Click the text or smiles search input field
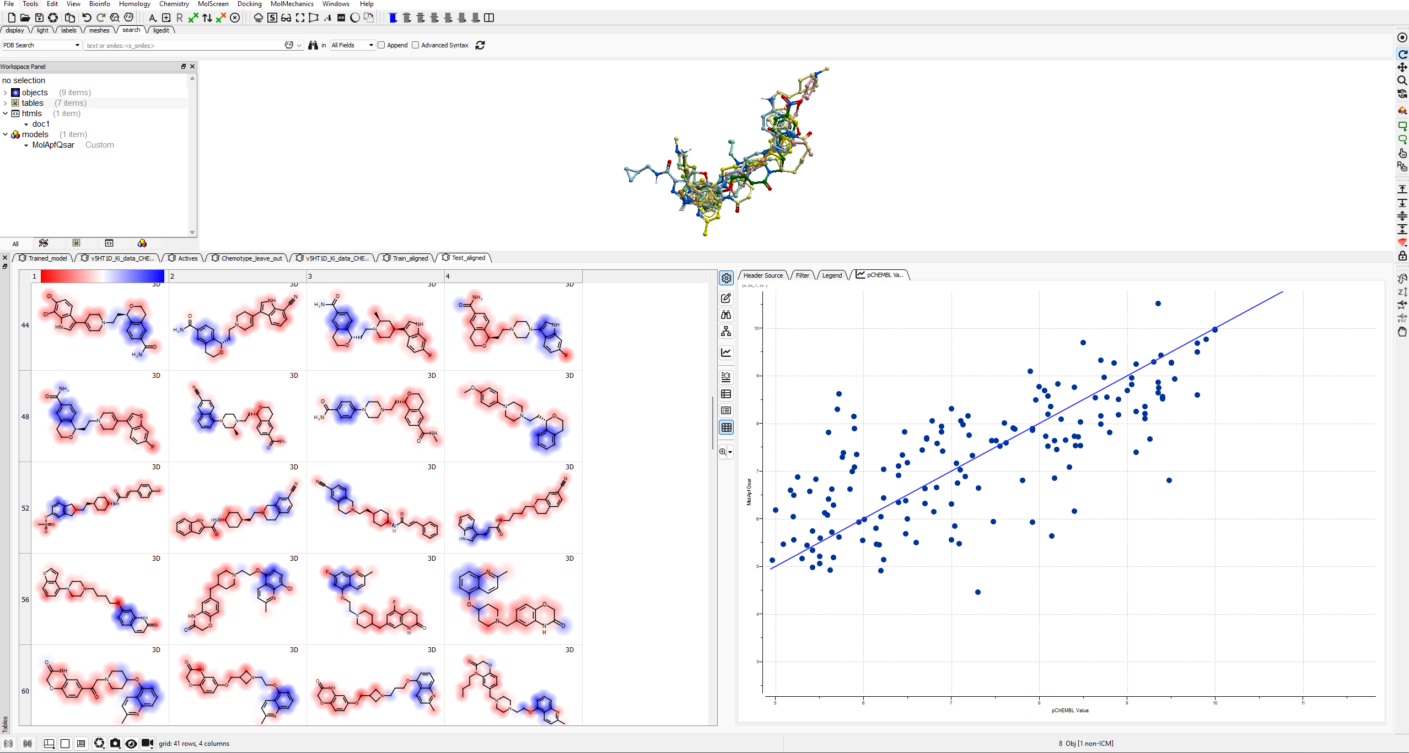 (x=182, y=45)
